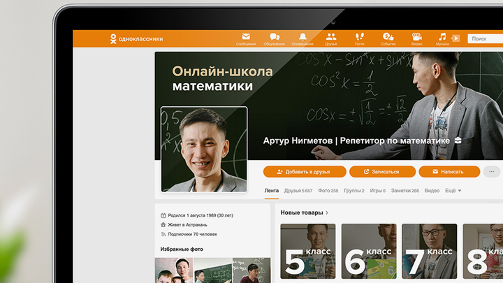Switch to the Фото 258 tab

tap(328, 191)
